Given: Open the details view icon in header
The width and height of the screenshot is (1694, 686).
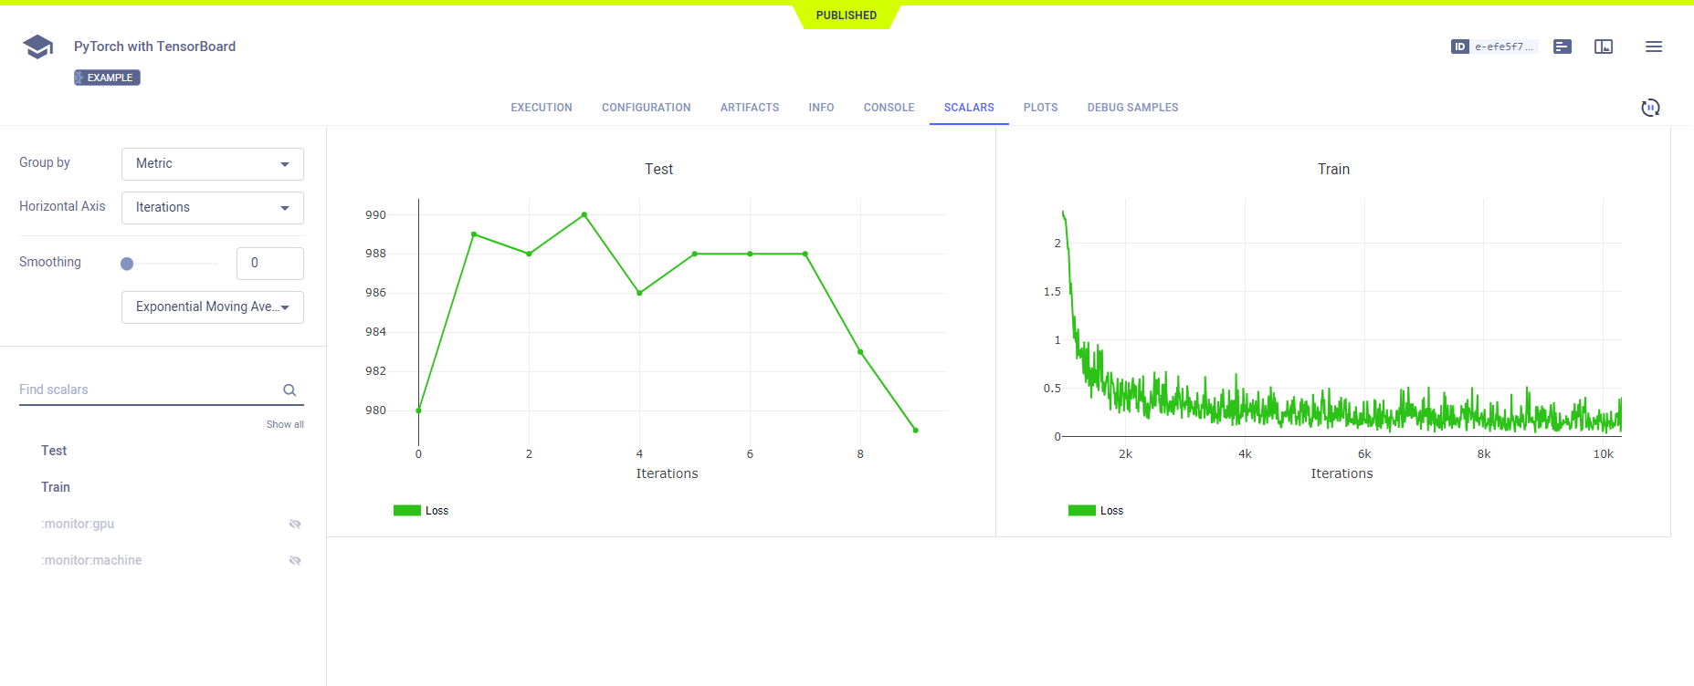Looking at the screenshot, I should click(x=1562, y=47).
